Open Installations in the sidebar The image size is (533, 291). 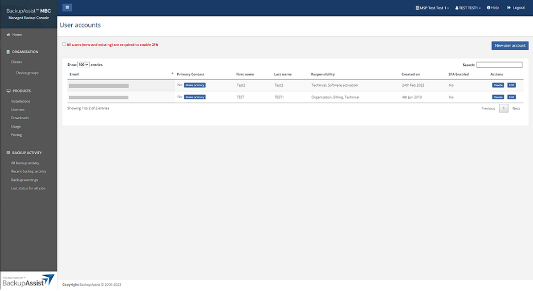coord(21,101)
